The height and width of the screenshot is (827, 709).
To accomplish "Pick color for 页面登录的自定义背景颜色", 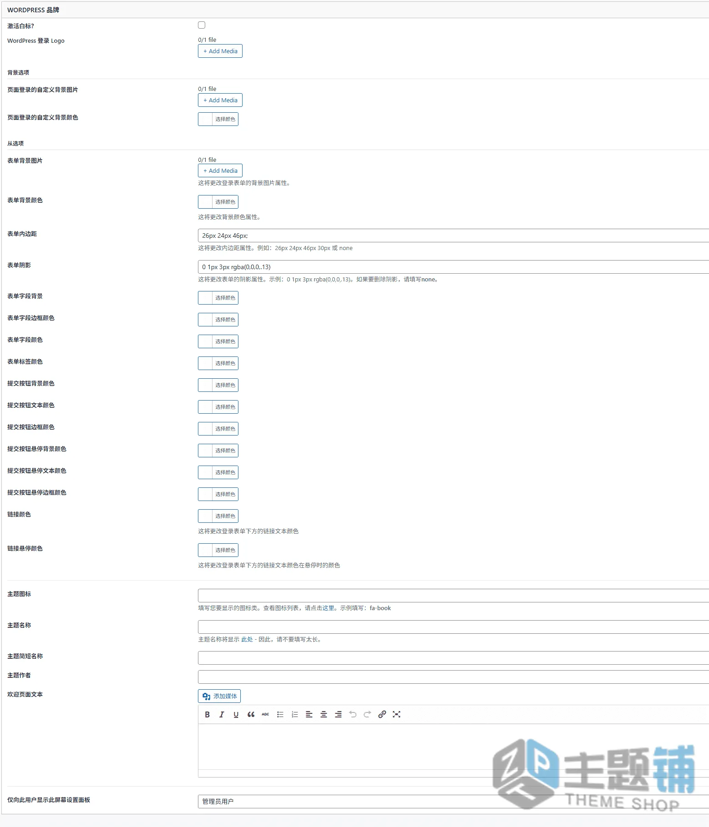I will [x=218, y=119].
